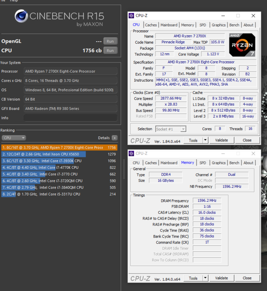
Task: Click the empty Info field in Your System
Action: click(x=70, y=118)
